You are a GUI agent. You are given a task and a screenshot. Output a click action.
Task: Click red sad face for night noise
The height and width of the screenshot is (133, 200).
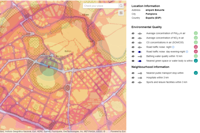[196, 47]
